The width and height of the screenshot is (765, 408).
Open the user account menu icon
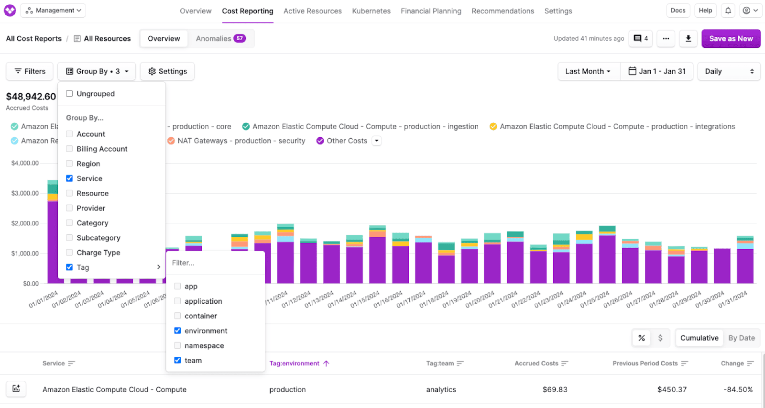[750, 11]
